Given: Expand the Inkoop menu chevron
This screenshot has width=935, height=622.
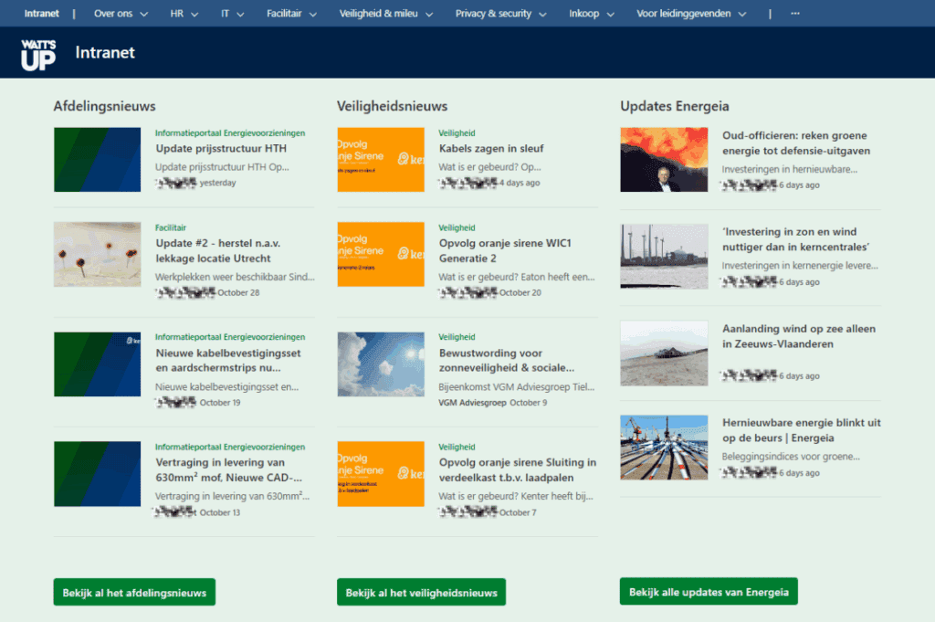Looking at the screenshot, I should coord(610,15).
